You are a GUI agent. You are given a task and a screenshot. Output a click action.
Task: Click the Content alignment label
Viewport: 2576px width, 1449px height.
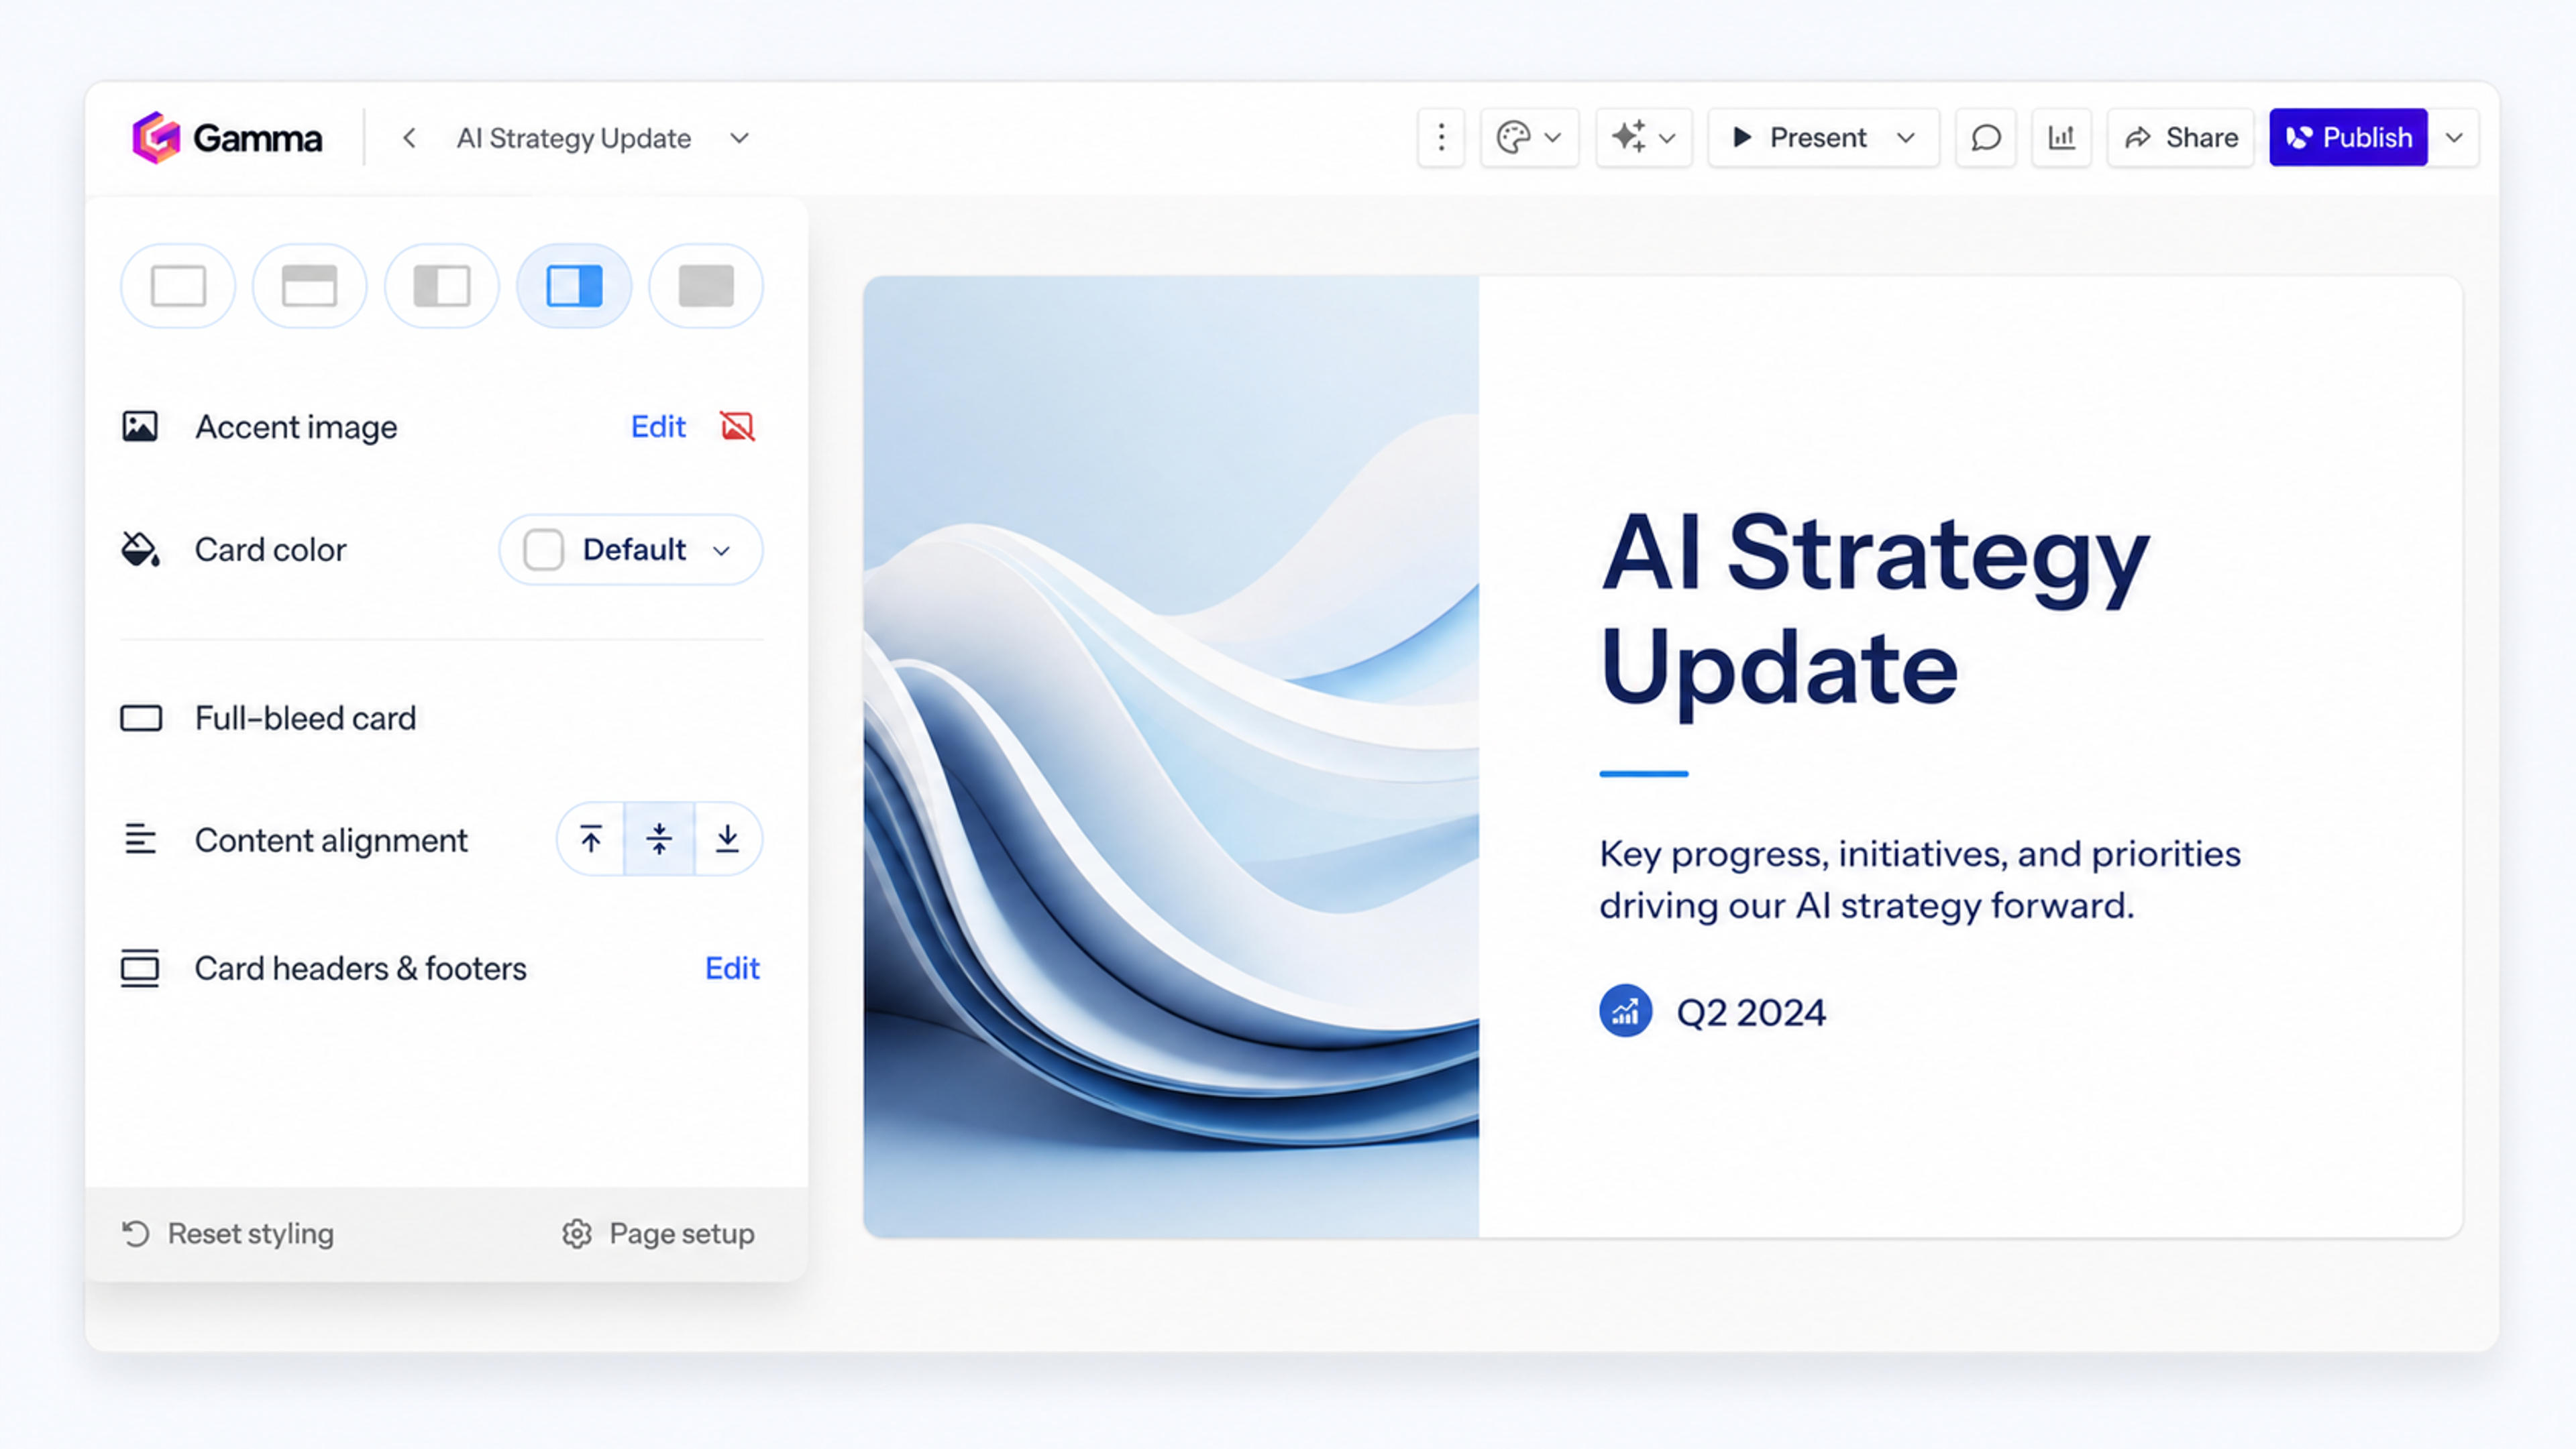[x=331, y=840]
